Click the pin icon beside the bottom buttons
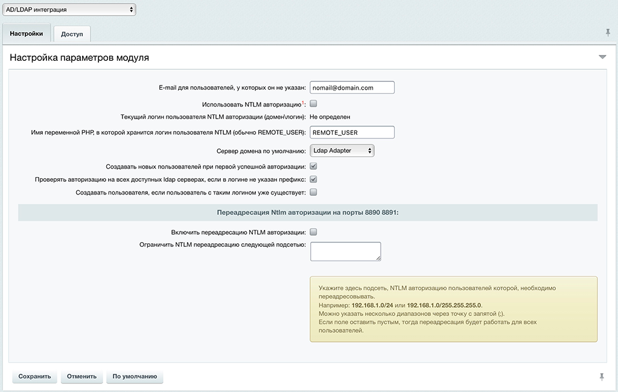 [x=601, y=377]
